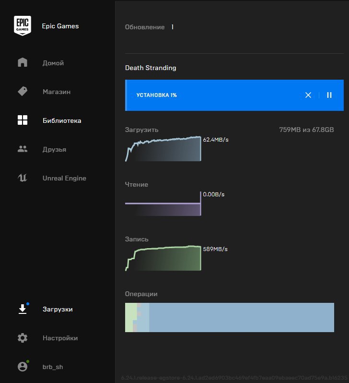The height and width of the screenshot is (383, 349).
Task: Open Загрузки downloads page
Action: tap(58, 309)
